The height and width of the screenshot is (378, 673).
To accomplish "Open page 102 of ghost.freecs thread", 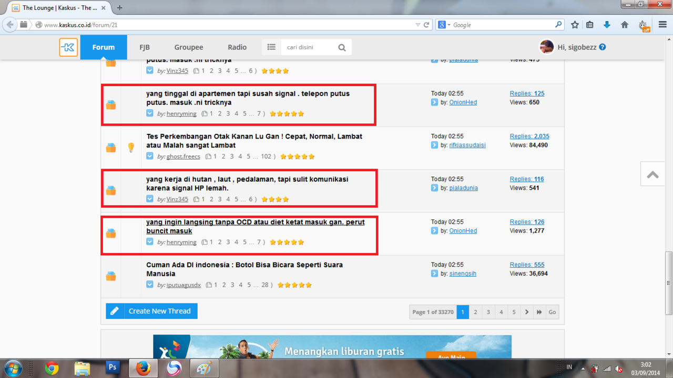I will coord(266,156).
